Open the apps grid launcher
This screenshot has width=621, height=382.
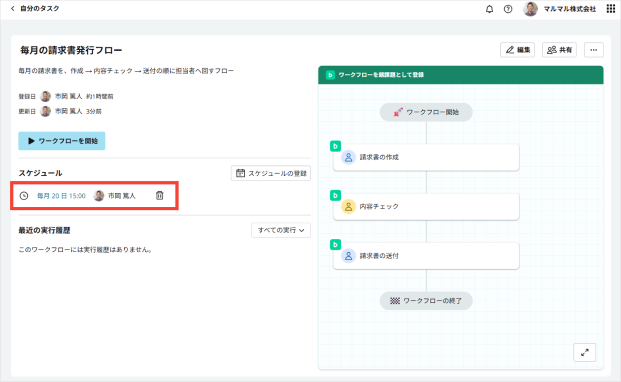[611, 9]
